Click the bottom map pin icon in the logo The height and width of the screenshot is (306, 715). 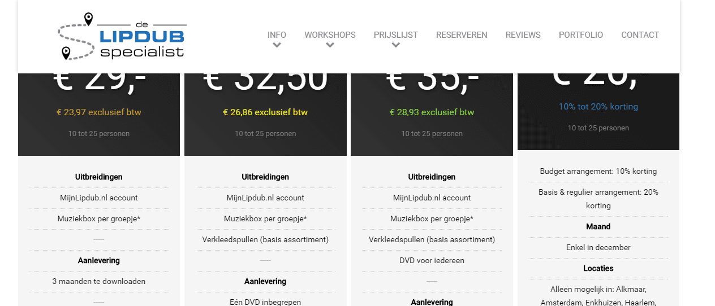66,53
